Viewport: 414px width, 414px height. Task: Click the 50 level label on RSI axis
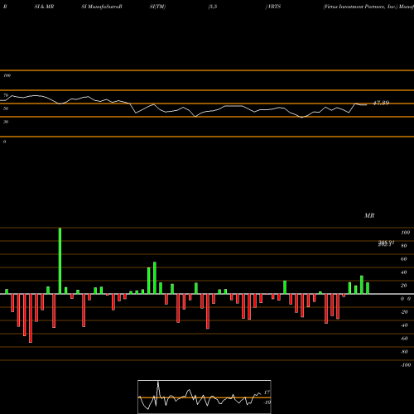6,108
